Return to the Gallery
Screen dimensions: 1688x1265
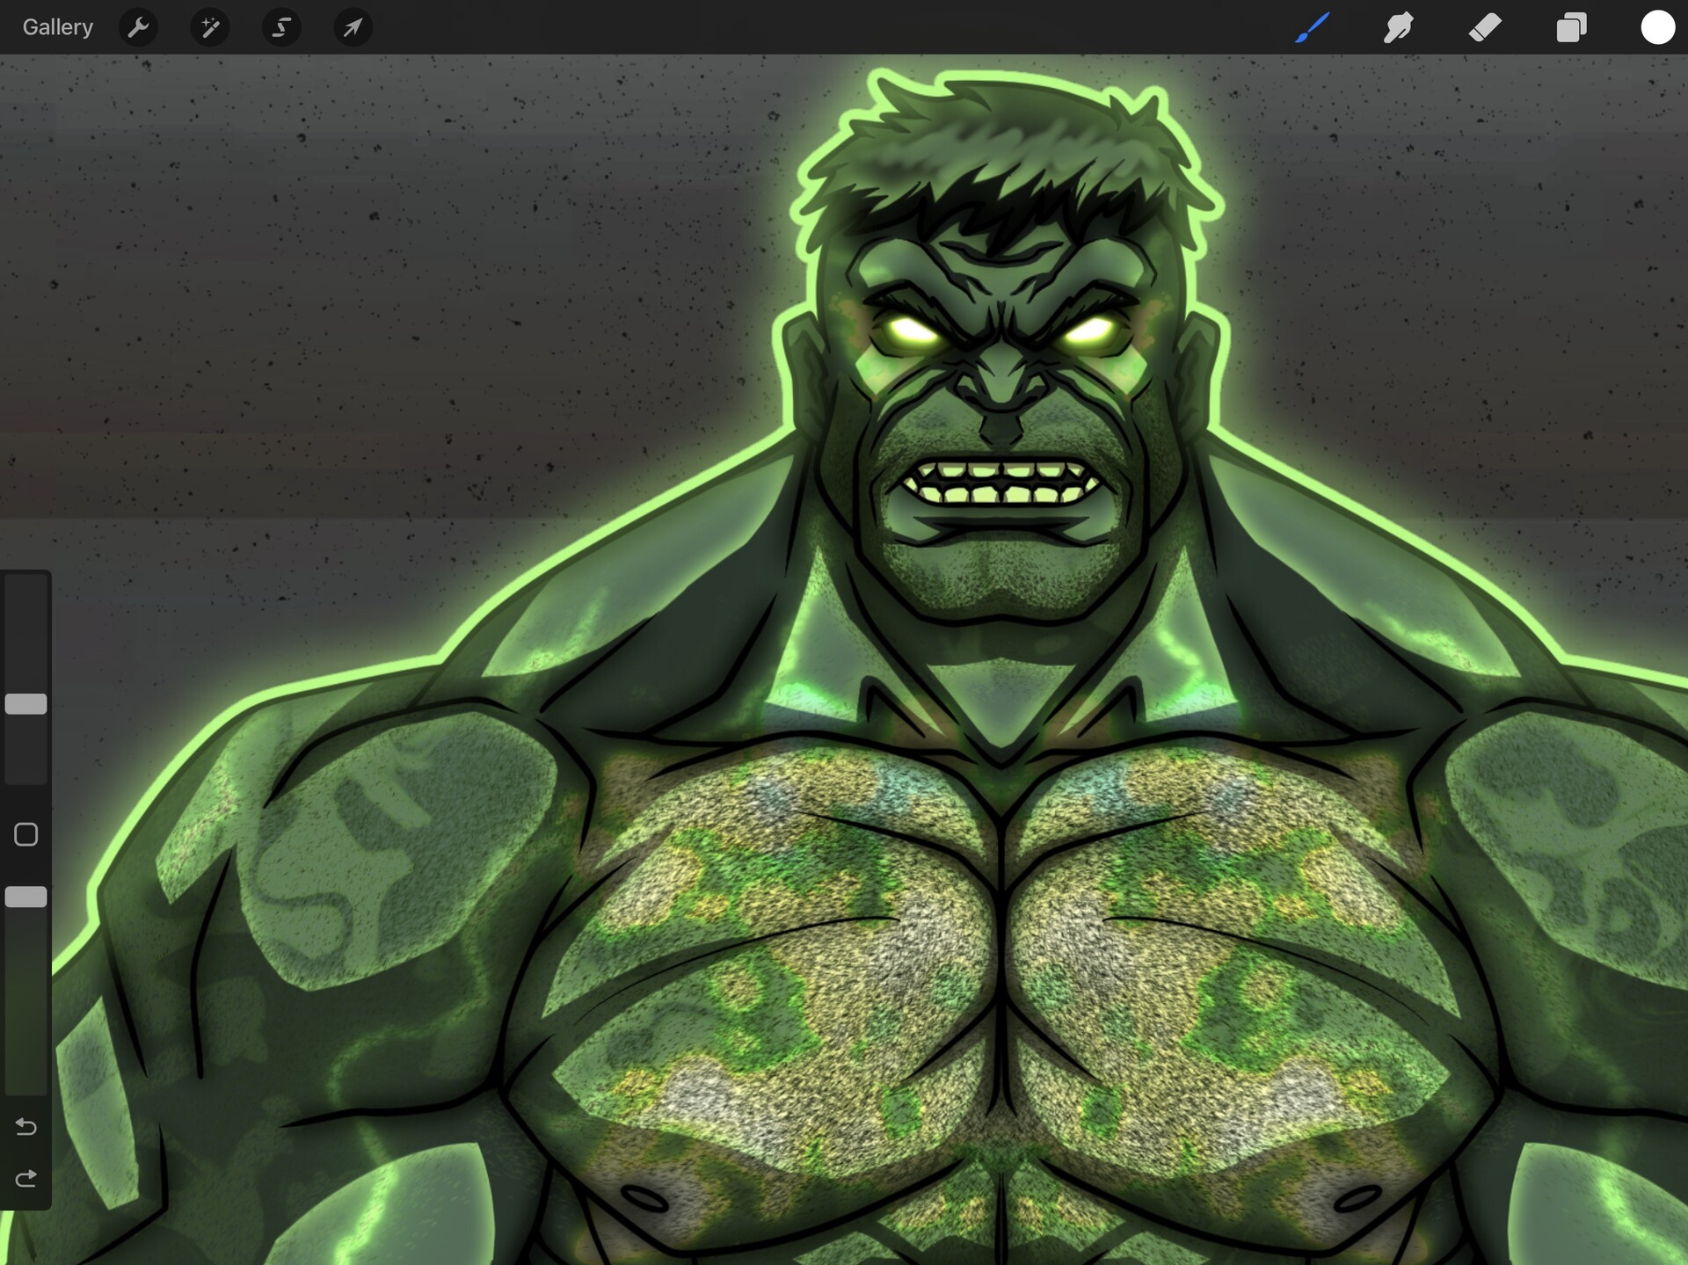(x=56, y=26)
